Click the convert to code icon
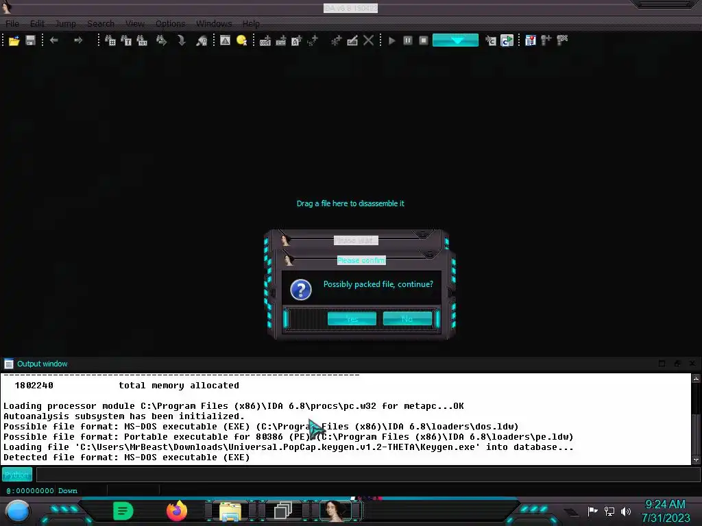The image size is (702, 526). (x=265, y=40)
